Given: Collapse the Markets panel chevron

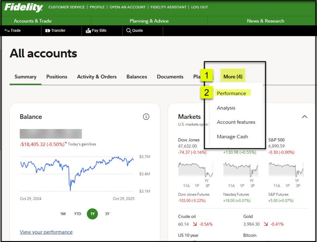Looking at the screenshot, I should [304, 117].
